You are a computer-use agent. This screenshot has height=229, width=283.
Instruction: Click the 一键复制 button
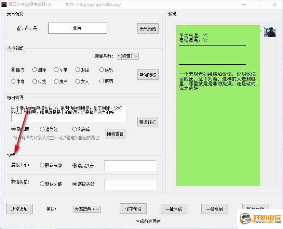pos(215,209)
